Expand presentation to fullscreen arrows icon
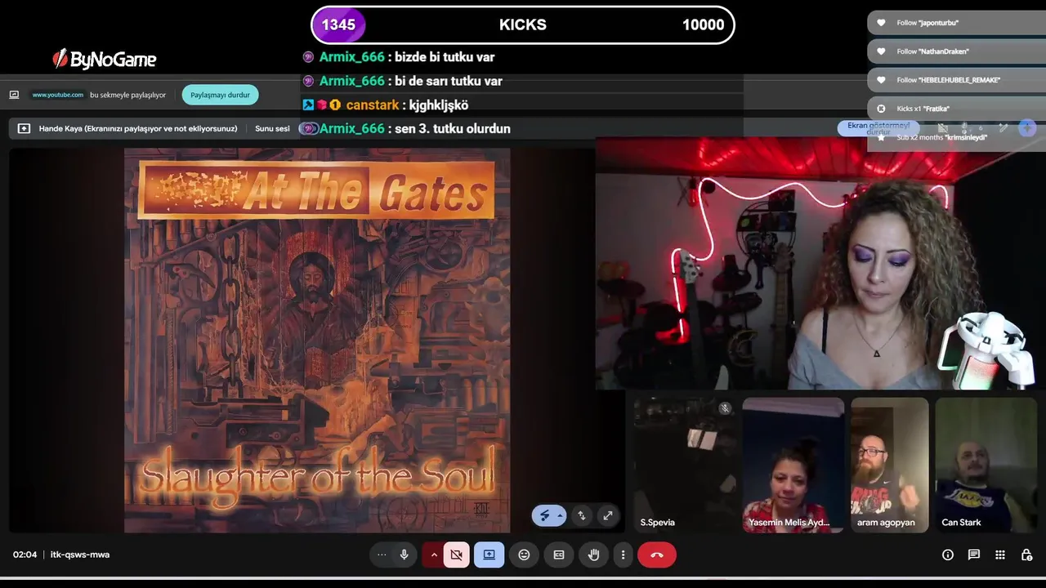Viewport: 1046px width, 588px height. pyautogui.click(x=607, y=515)
